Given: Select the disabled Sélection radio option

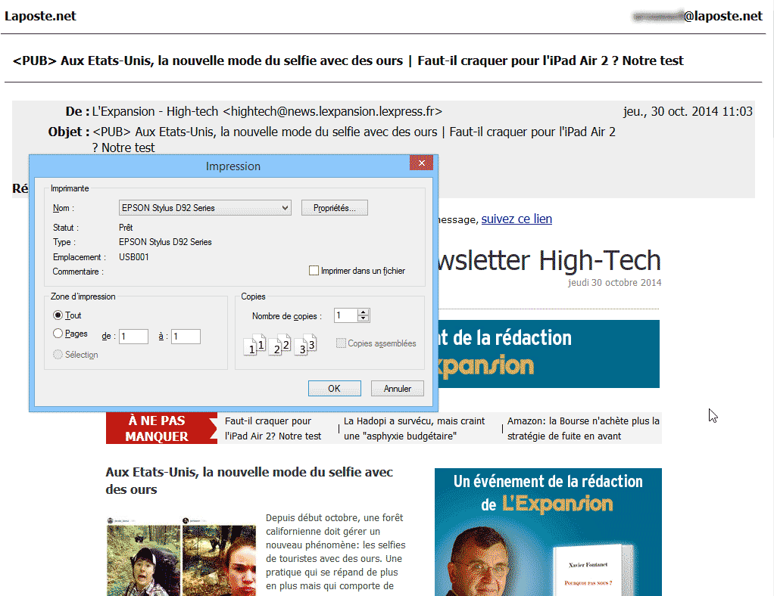Looking at the screenshot, I should click(58, 355).
